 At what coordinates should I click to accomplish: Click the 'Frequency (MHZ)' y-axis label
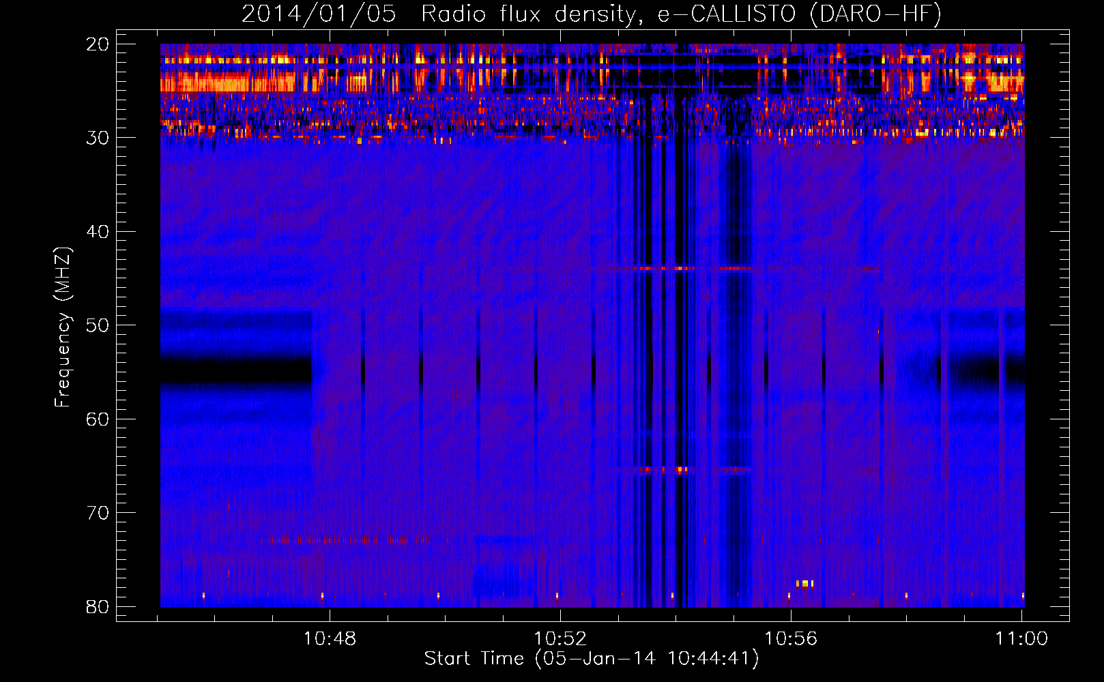pos(63,327)
